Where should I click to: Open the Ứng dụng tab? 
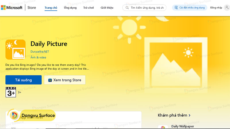[70, 8]
